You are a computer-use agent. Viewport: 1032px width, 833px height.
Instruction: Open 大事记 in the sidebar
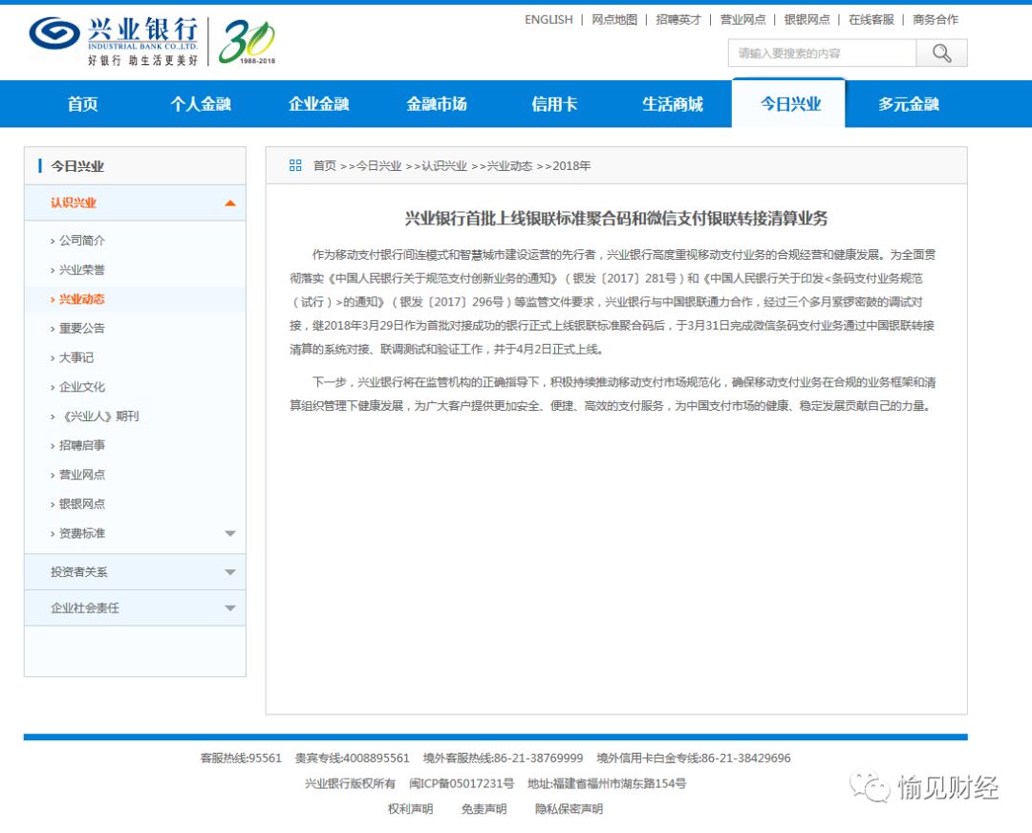tap(76, 358)
